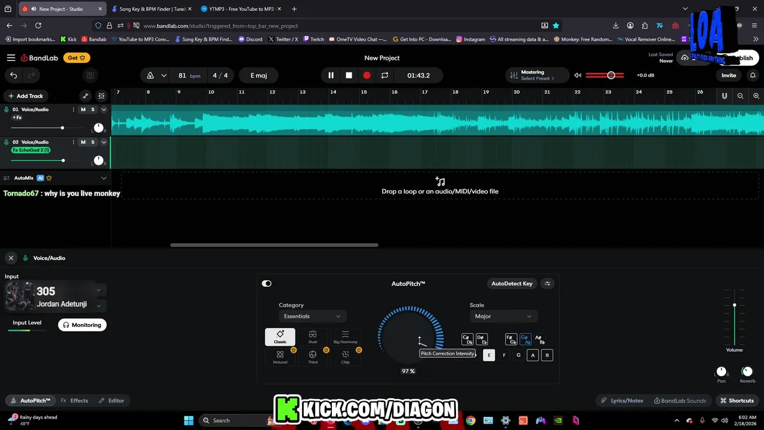Open the E maj key selector
Screen dimensions: 764x430
click(258, 75)
